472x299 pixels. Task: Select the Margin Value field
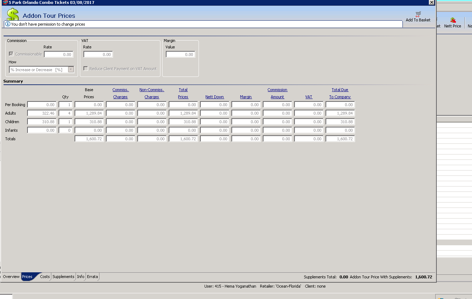(180, 54)
